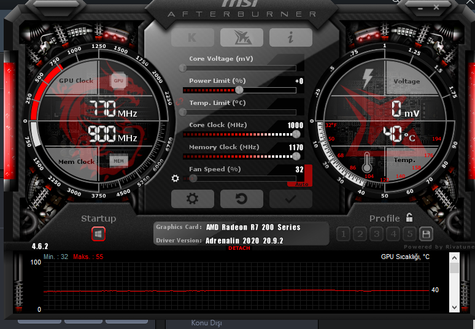The image size is (475, 329).
Task: Click the Core Clock value 1000
Action: point(295,125)
